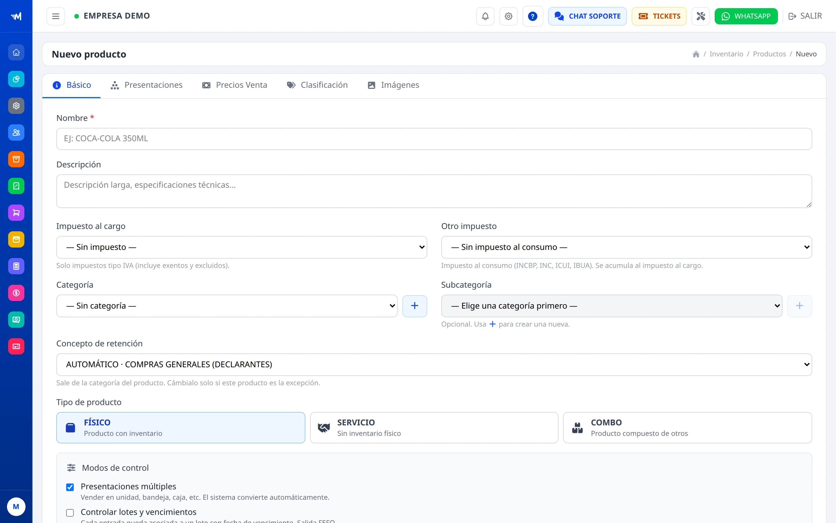Open Categoría dropdown
This screenshot has width=836, height=523.
pyautogui.click(x=227, y=306)
